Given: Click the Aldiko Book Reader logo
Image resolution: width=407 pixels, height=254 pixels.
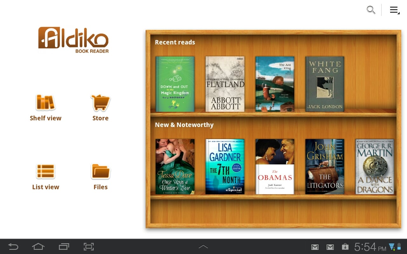Looking at the screenshot, I should (73, 39).
